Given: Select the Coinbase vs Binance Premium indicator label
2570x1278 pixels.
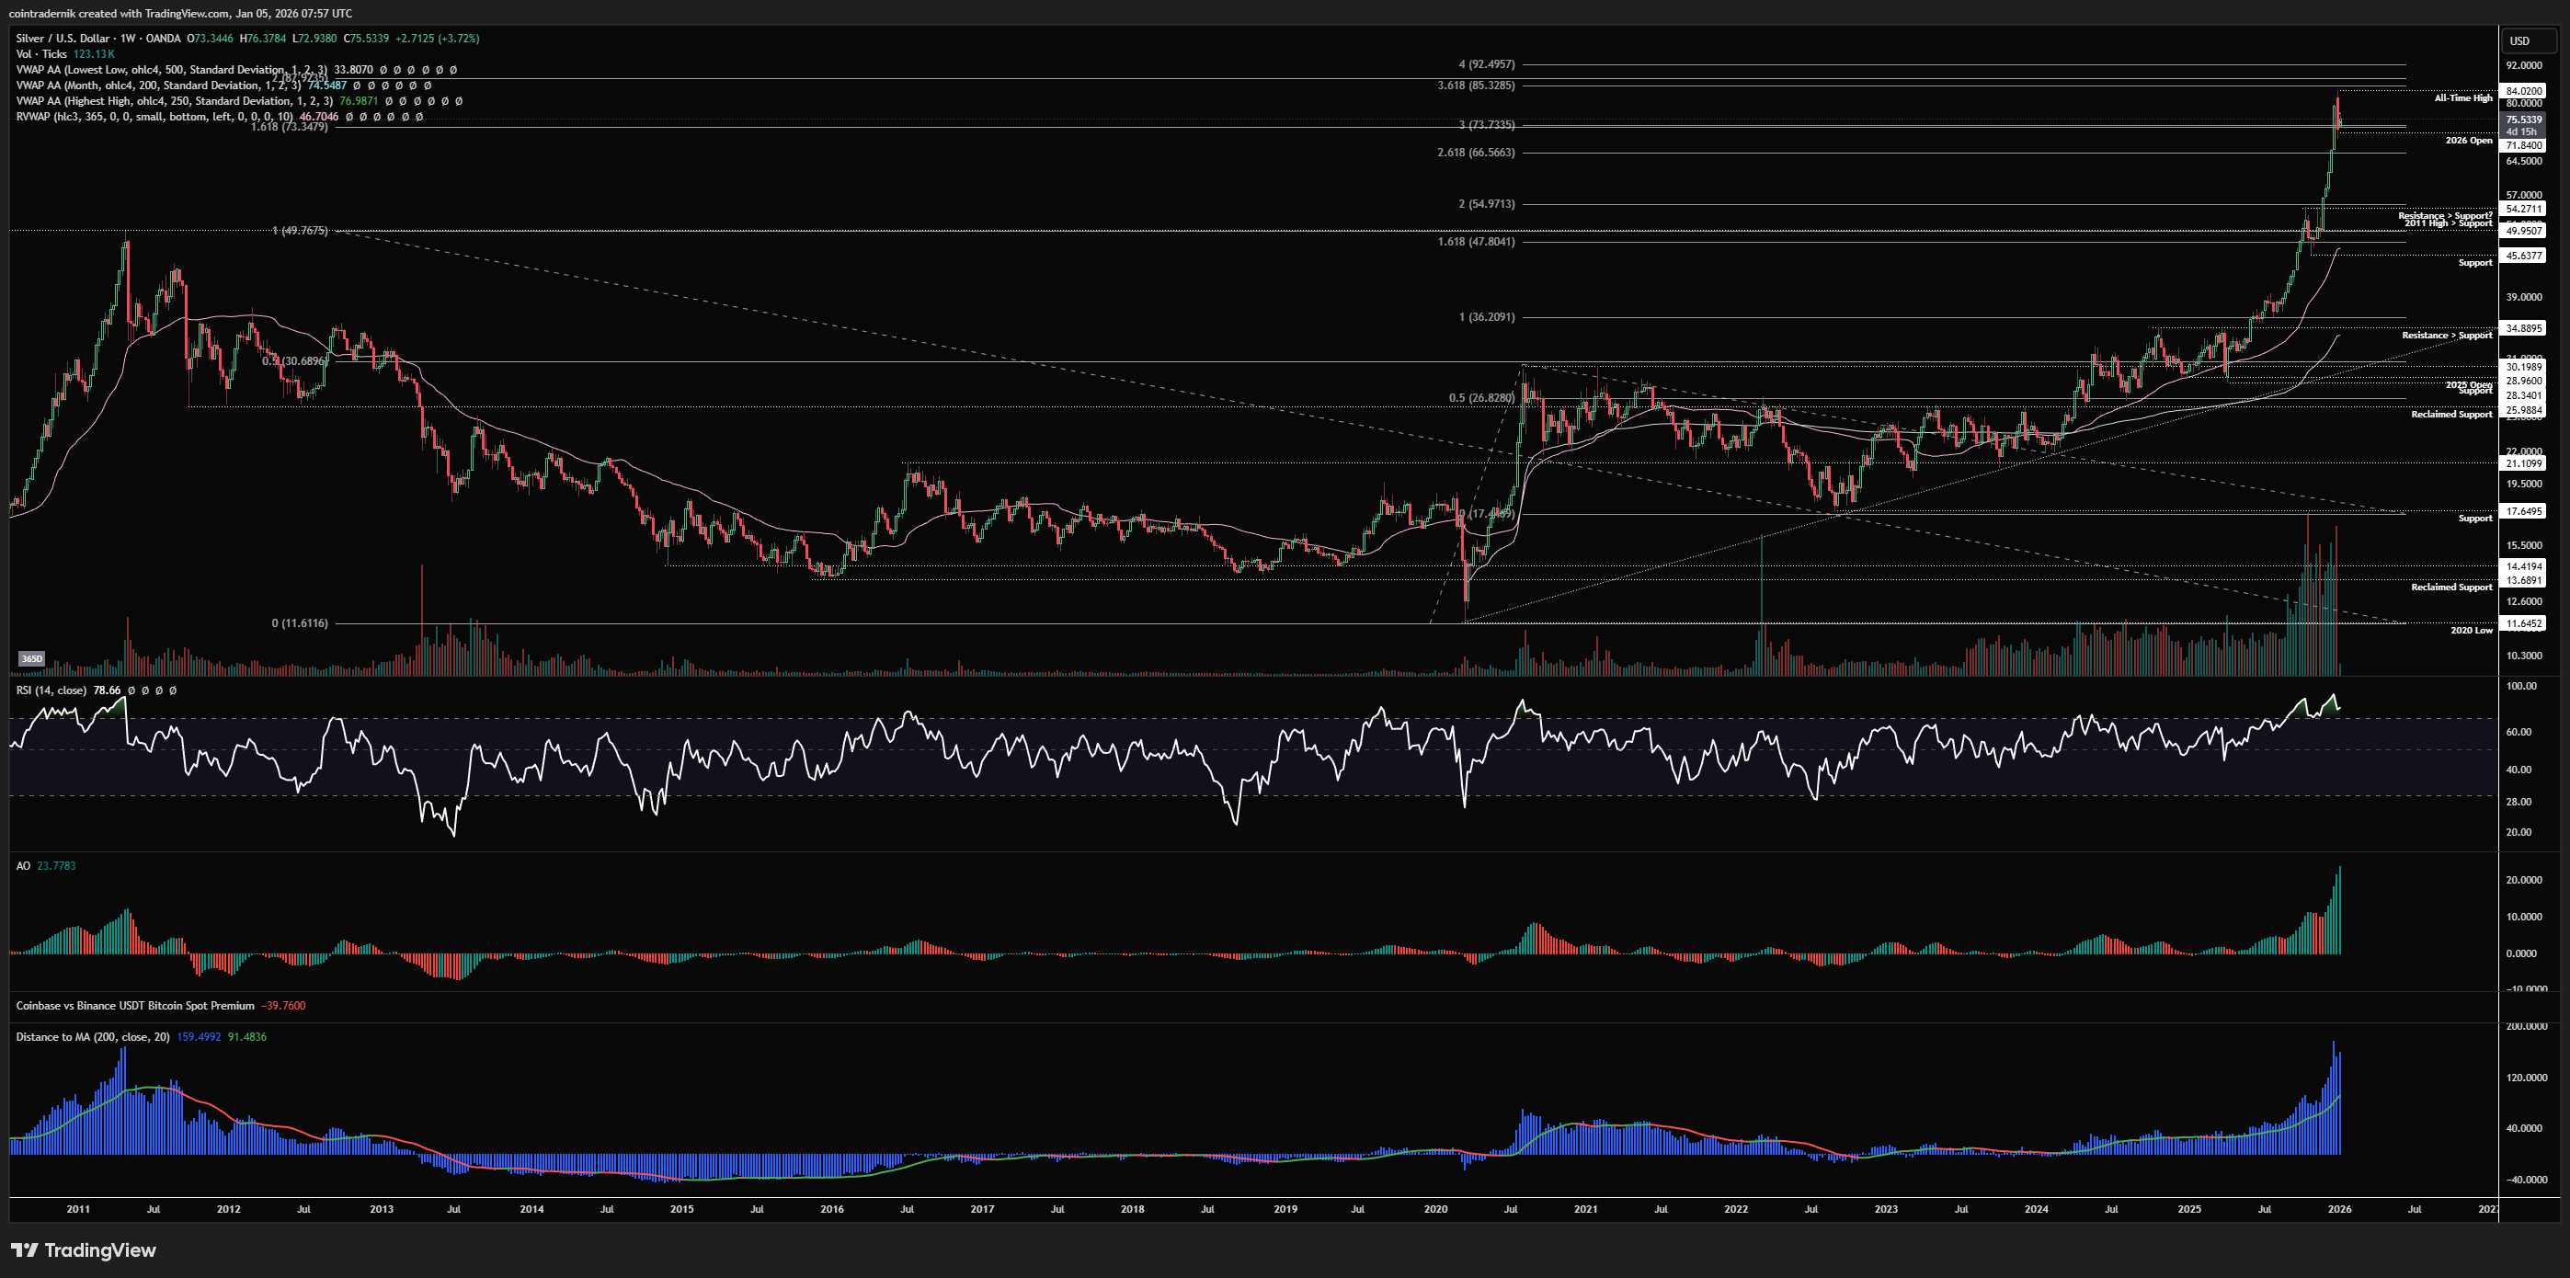Looking at the screenshot, I should (x=134, y=1006).
